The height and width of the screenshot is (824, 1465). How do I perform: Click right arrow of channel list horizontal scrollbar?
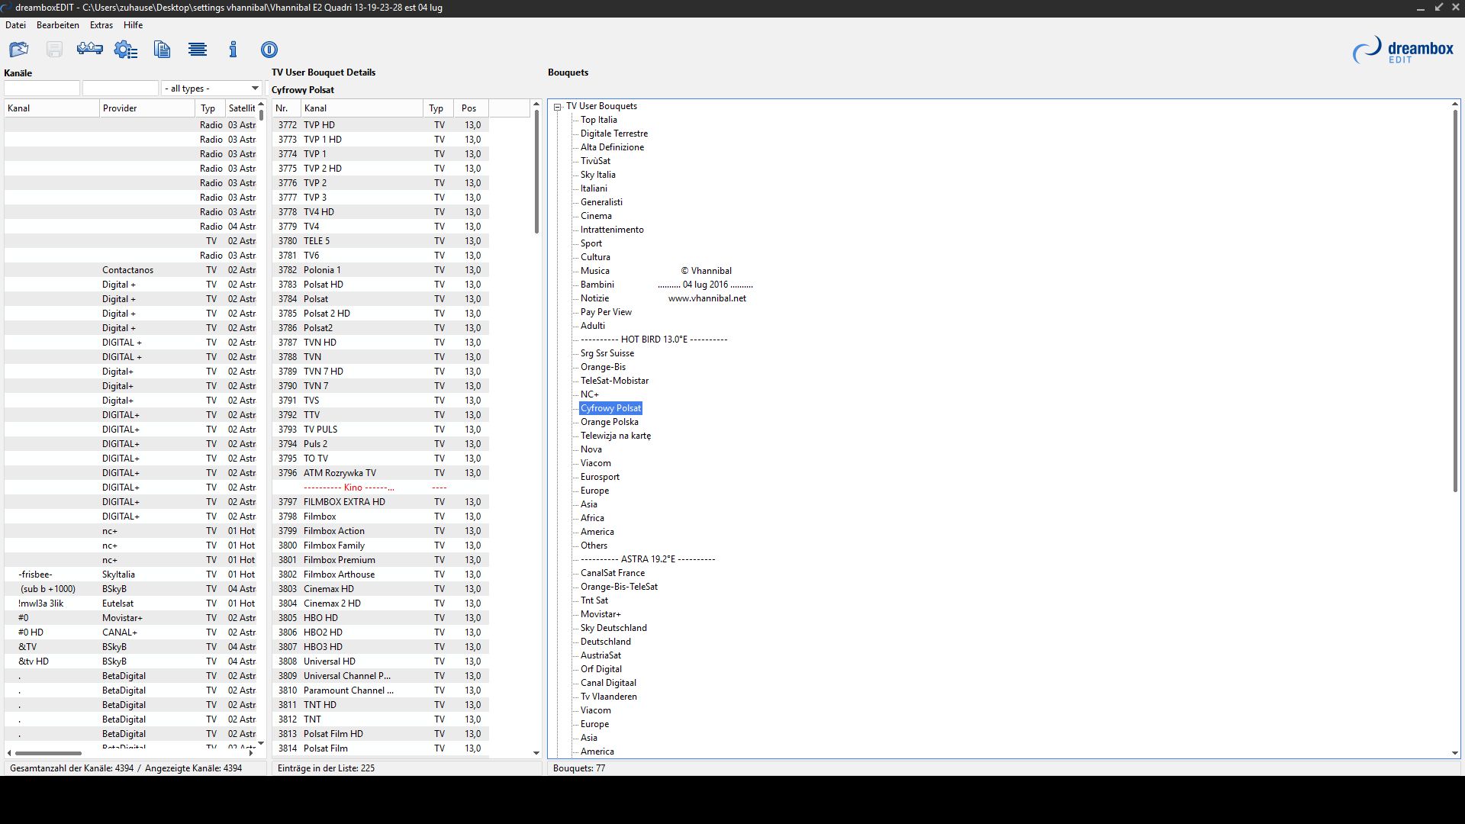[251, 753]
